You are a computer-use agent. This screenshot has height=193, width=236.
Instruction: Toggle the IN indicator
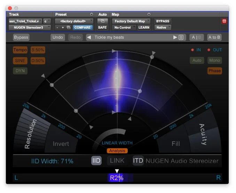[x=196, y=50]
